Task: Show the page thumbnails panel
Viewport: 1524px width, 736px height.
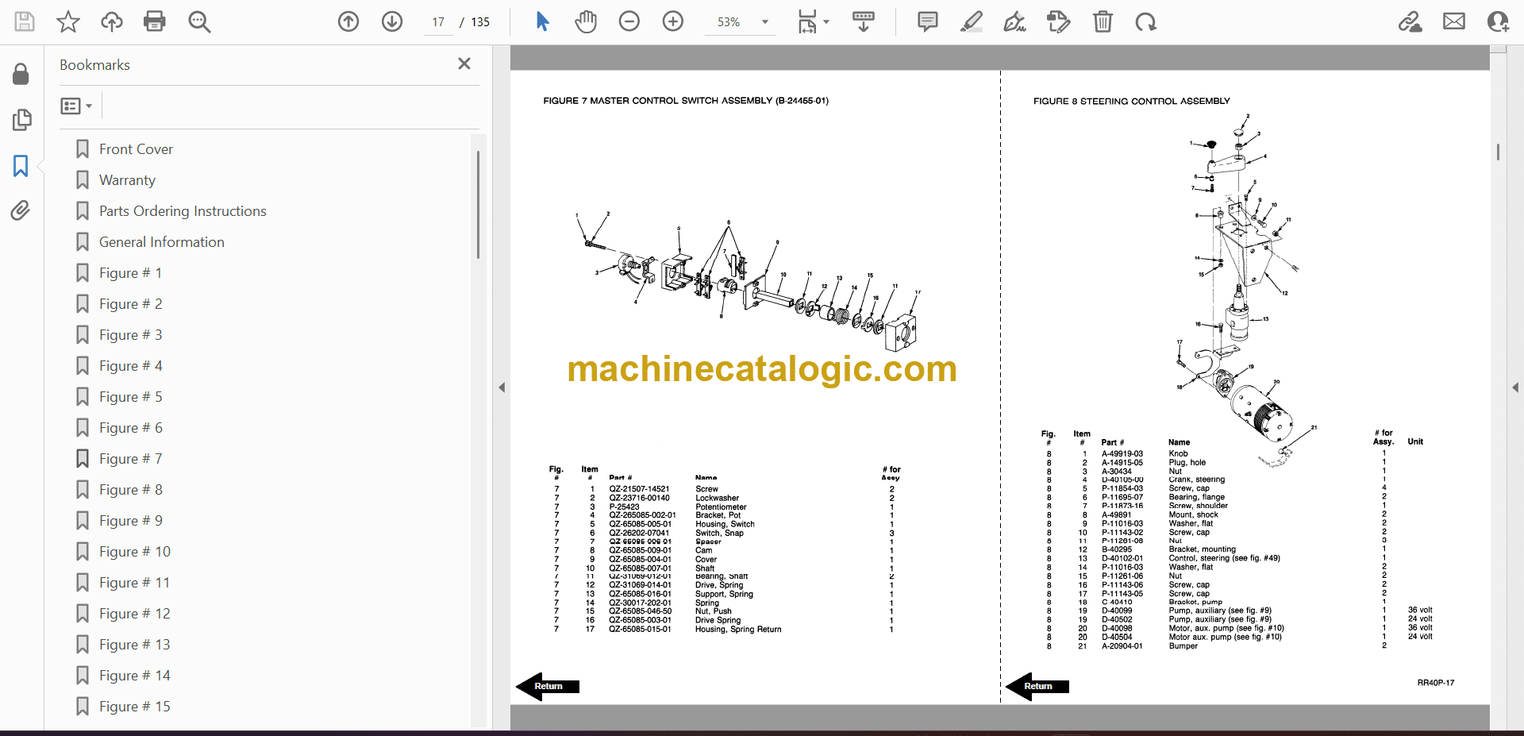Action: point(21,120)
